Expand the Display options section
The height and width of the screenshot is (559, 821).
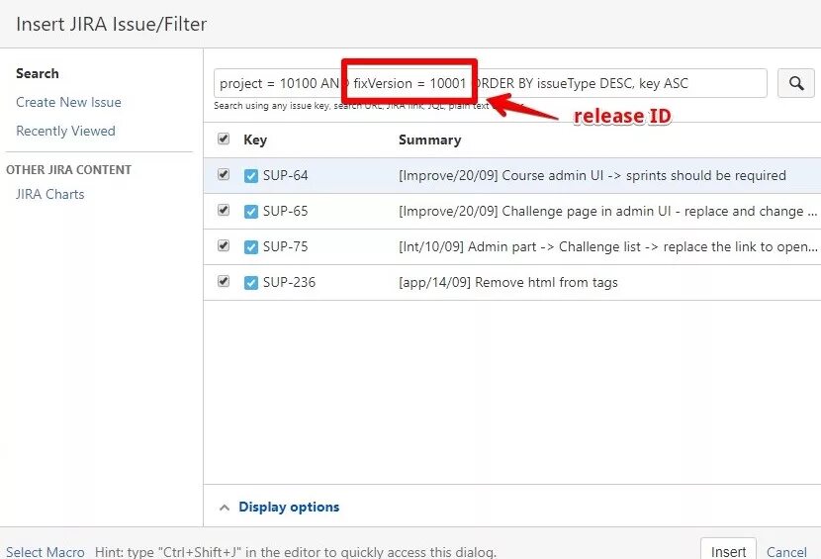click(279, 507)
